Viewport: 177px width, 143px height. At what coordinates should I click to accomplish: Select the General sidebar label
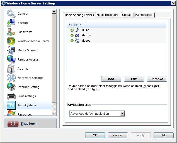[23, 14]
